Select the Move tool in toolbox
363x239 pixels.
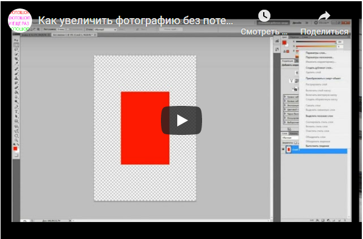pos(16,41)
